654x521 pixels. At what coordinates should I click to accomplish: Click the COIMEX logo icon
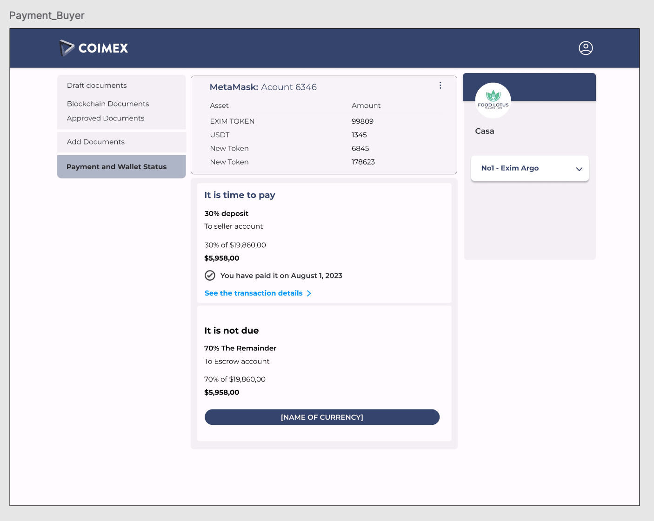coord(67,48)
